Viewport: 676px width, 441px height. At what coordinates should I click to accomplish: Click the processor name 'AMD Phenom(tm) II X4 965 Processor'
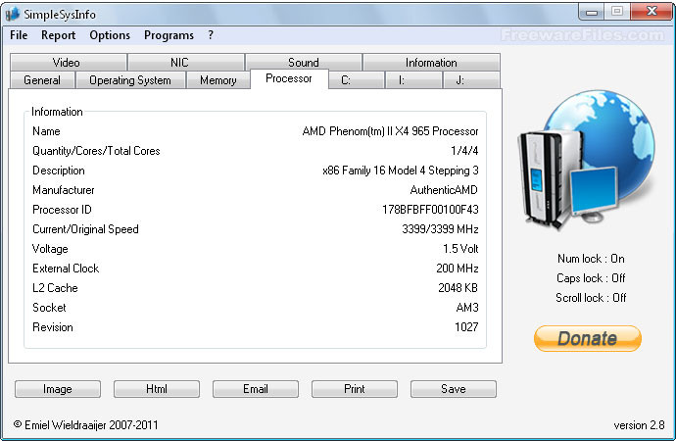[x=390, y=131]
